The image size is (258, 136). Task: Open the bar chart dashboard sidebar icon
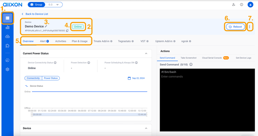point(7,27)
